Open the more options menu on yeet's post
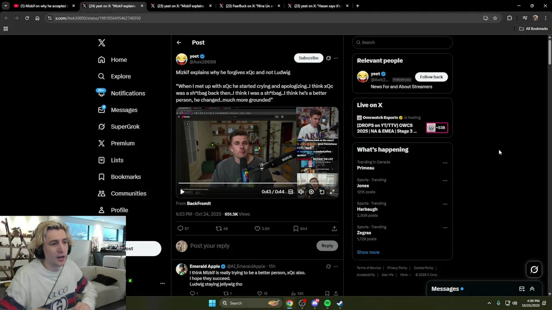The height and width of the screenshot is (310, 552). [x=336, y=58]
